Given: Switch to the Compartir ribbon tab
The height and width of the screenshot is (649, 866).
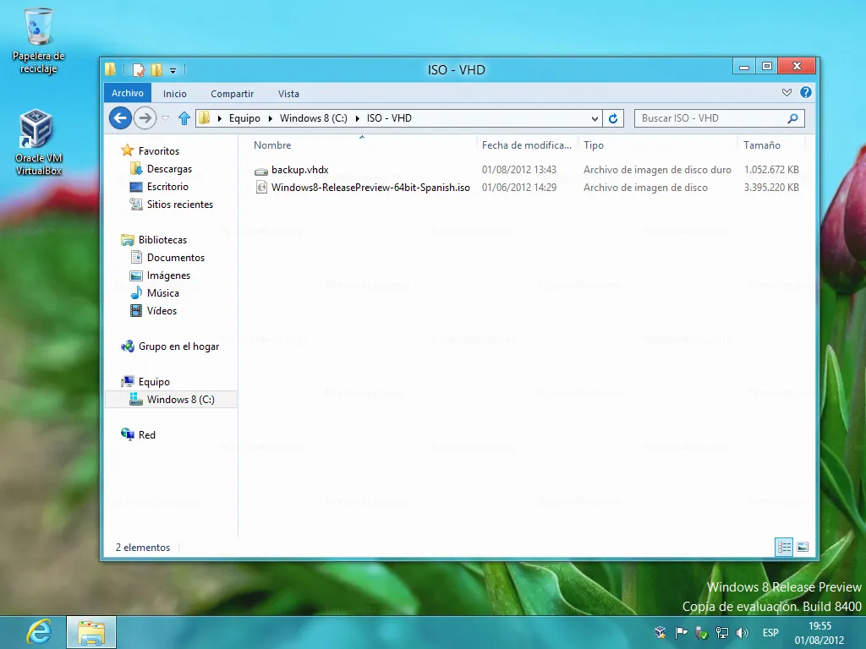Looking at the screenshot, I should point(232,94).
